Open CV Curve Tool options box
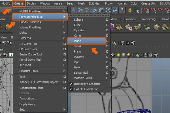Screen dimensions: 170x113 (x=65, y=44)
